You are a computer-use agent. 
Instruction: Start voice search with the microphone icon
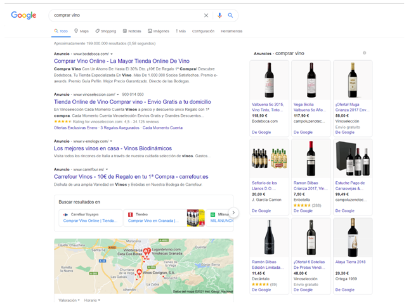pos(219,15)
